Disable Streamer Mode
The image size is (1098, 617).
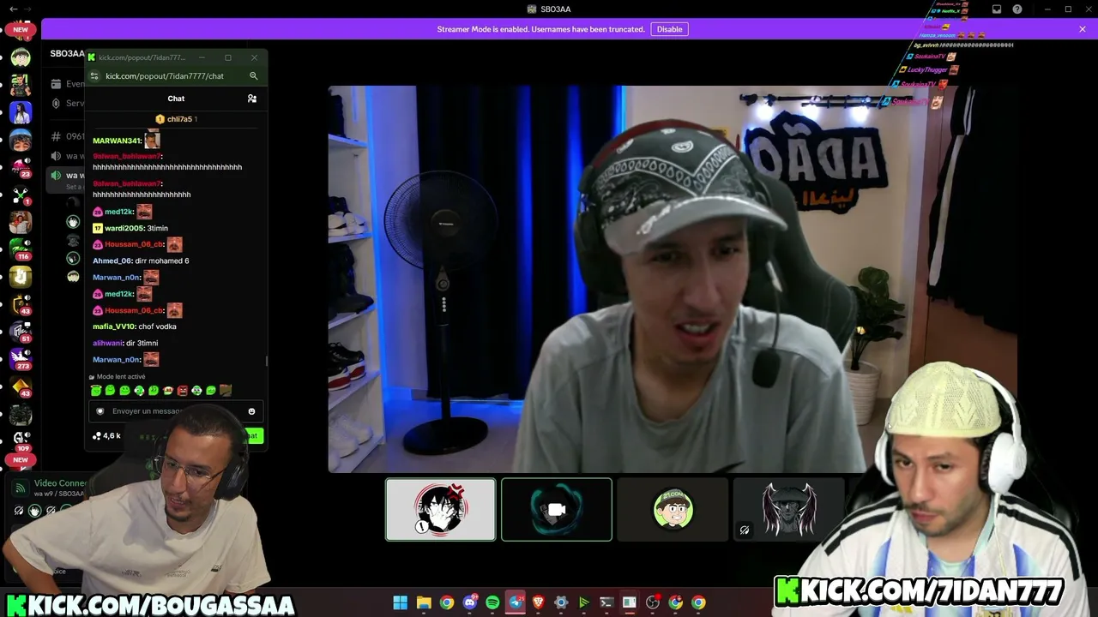(669, 29)
